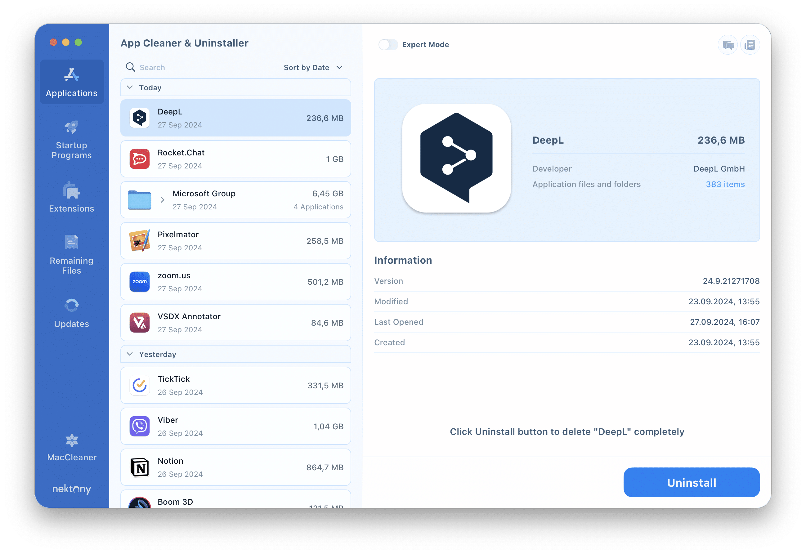Open Sort by Date dropdown
The width and height of the screenshot is (806, 554).
313,67
